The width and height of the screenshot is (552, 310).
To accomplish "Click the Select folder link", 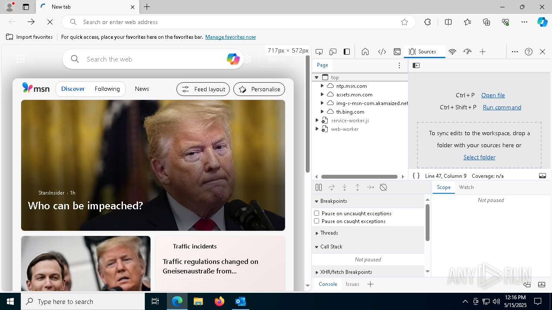I will (x=479, y=157).
